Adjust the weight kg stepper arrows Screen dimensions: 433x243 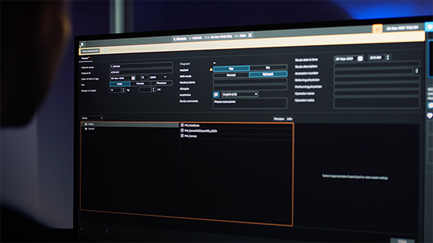[x=124, y=90]
